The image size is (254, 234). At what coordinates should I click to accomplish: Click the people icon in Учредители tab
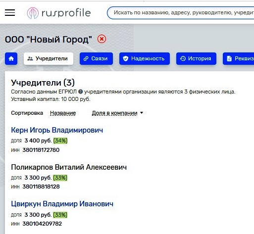[30, 58]
